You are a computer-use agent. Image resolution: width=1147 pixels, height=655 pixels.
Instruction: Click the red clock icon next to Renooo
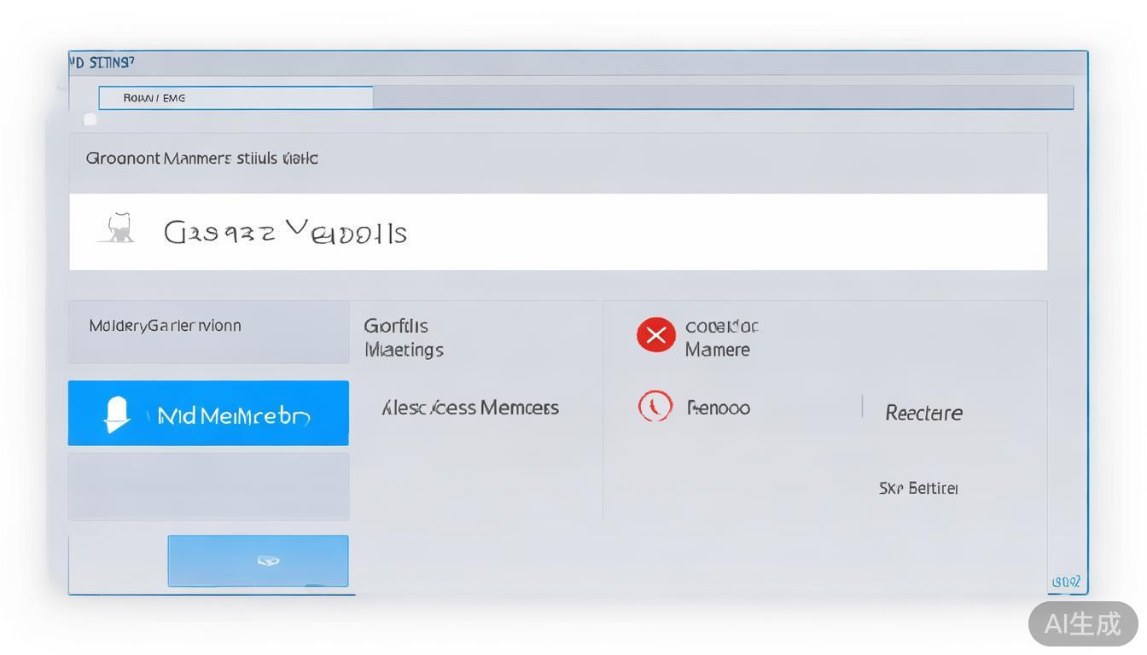pos(655,407)
